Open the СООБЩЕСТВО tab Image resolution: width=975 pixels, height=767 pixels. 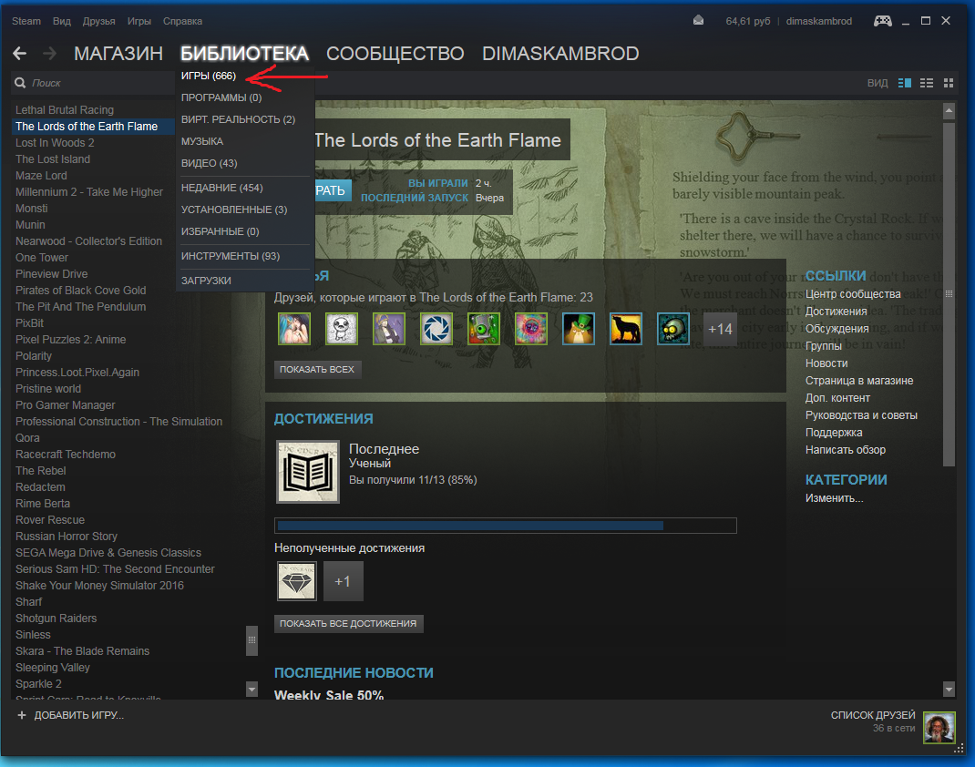point(395,54)
